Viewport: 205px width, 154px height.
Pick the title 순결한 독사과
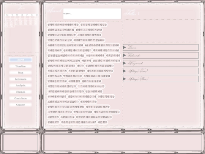[x=55, y=76]
